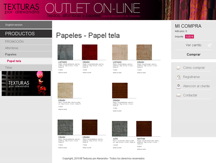Screen dimensions: 216x163
Task: Add CRASH Gris to cart via Añadir al carrito
Action: click(62, 110)
